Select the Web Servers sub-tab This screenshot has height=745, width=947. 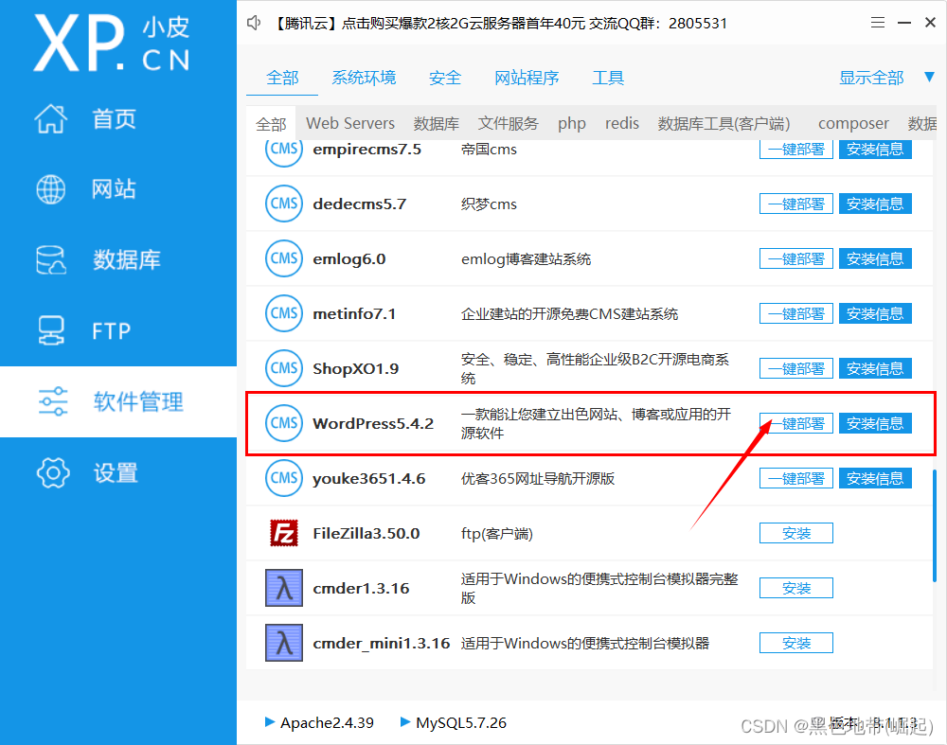click(x=350, y=123)
